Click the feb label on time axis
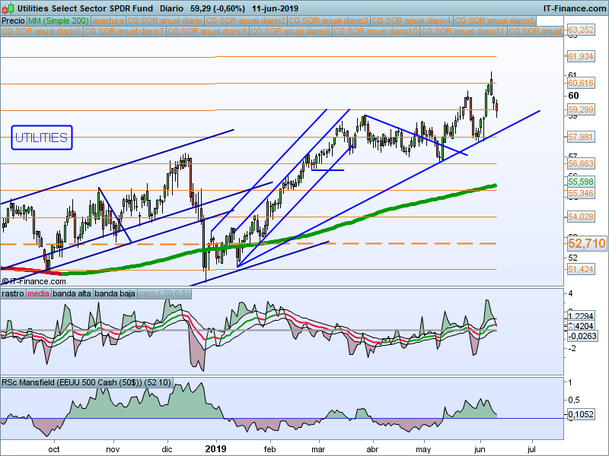 coord(269,449)
